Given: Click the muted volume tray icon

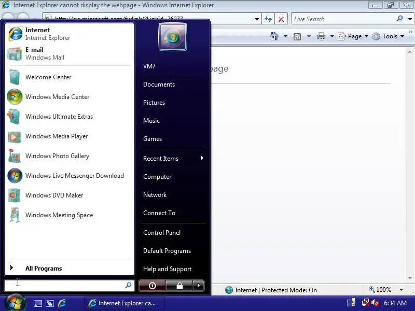Looking at the screenshot, I should tap(375, 303).
